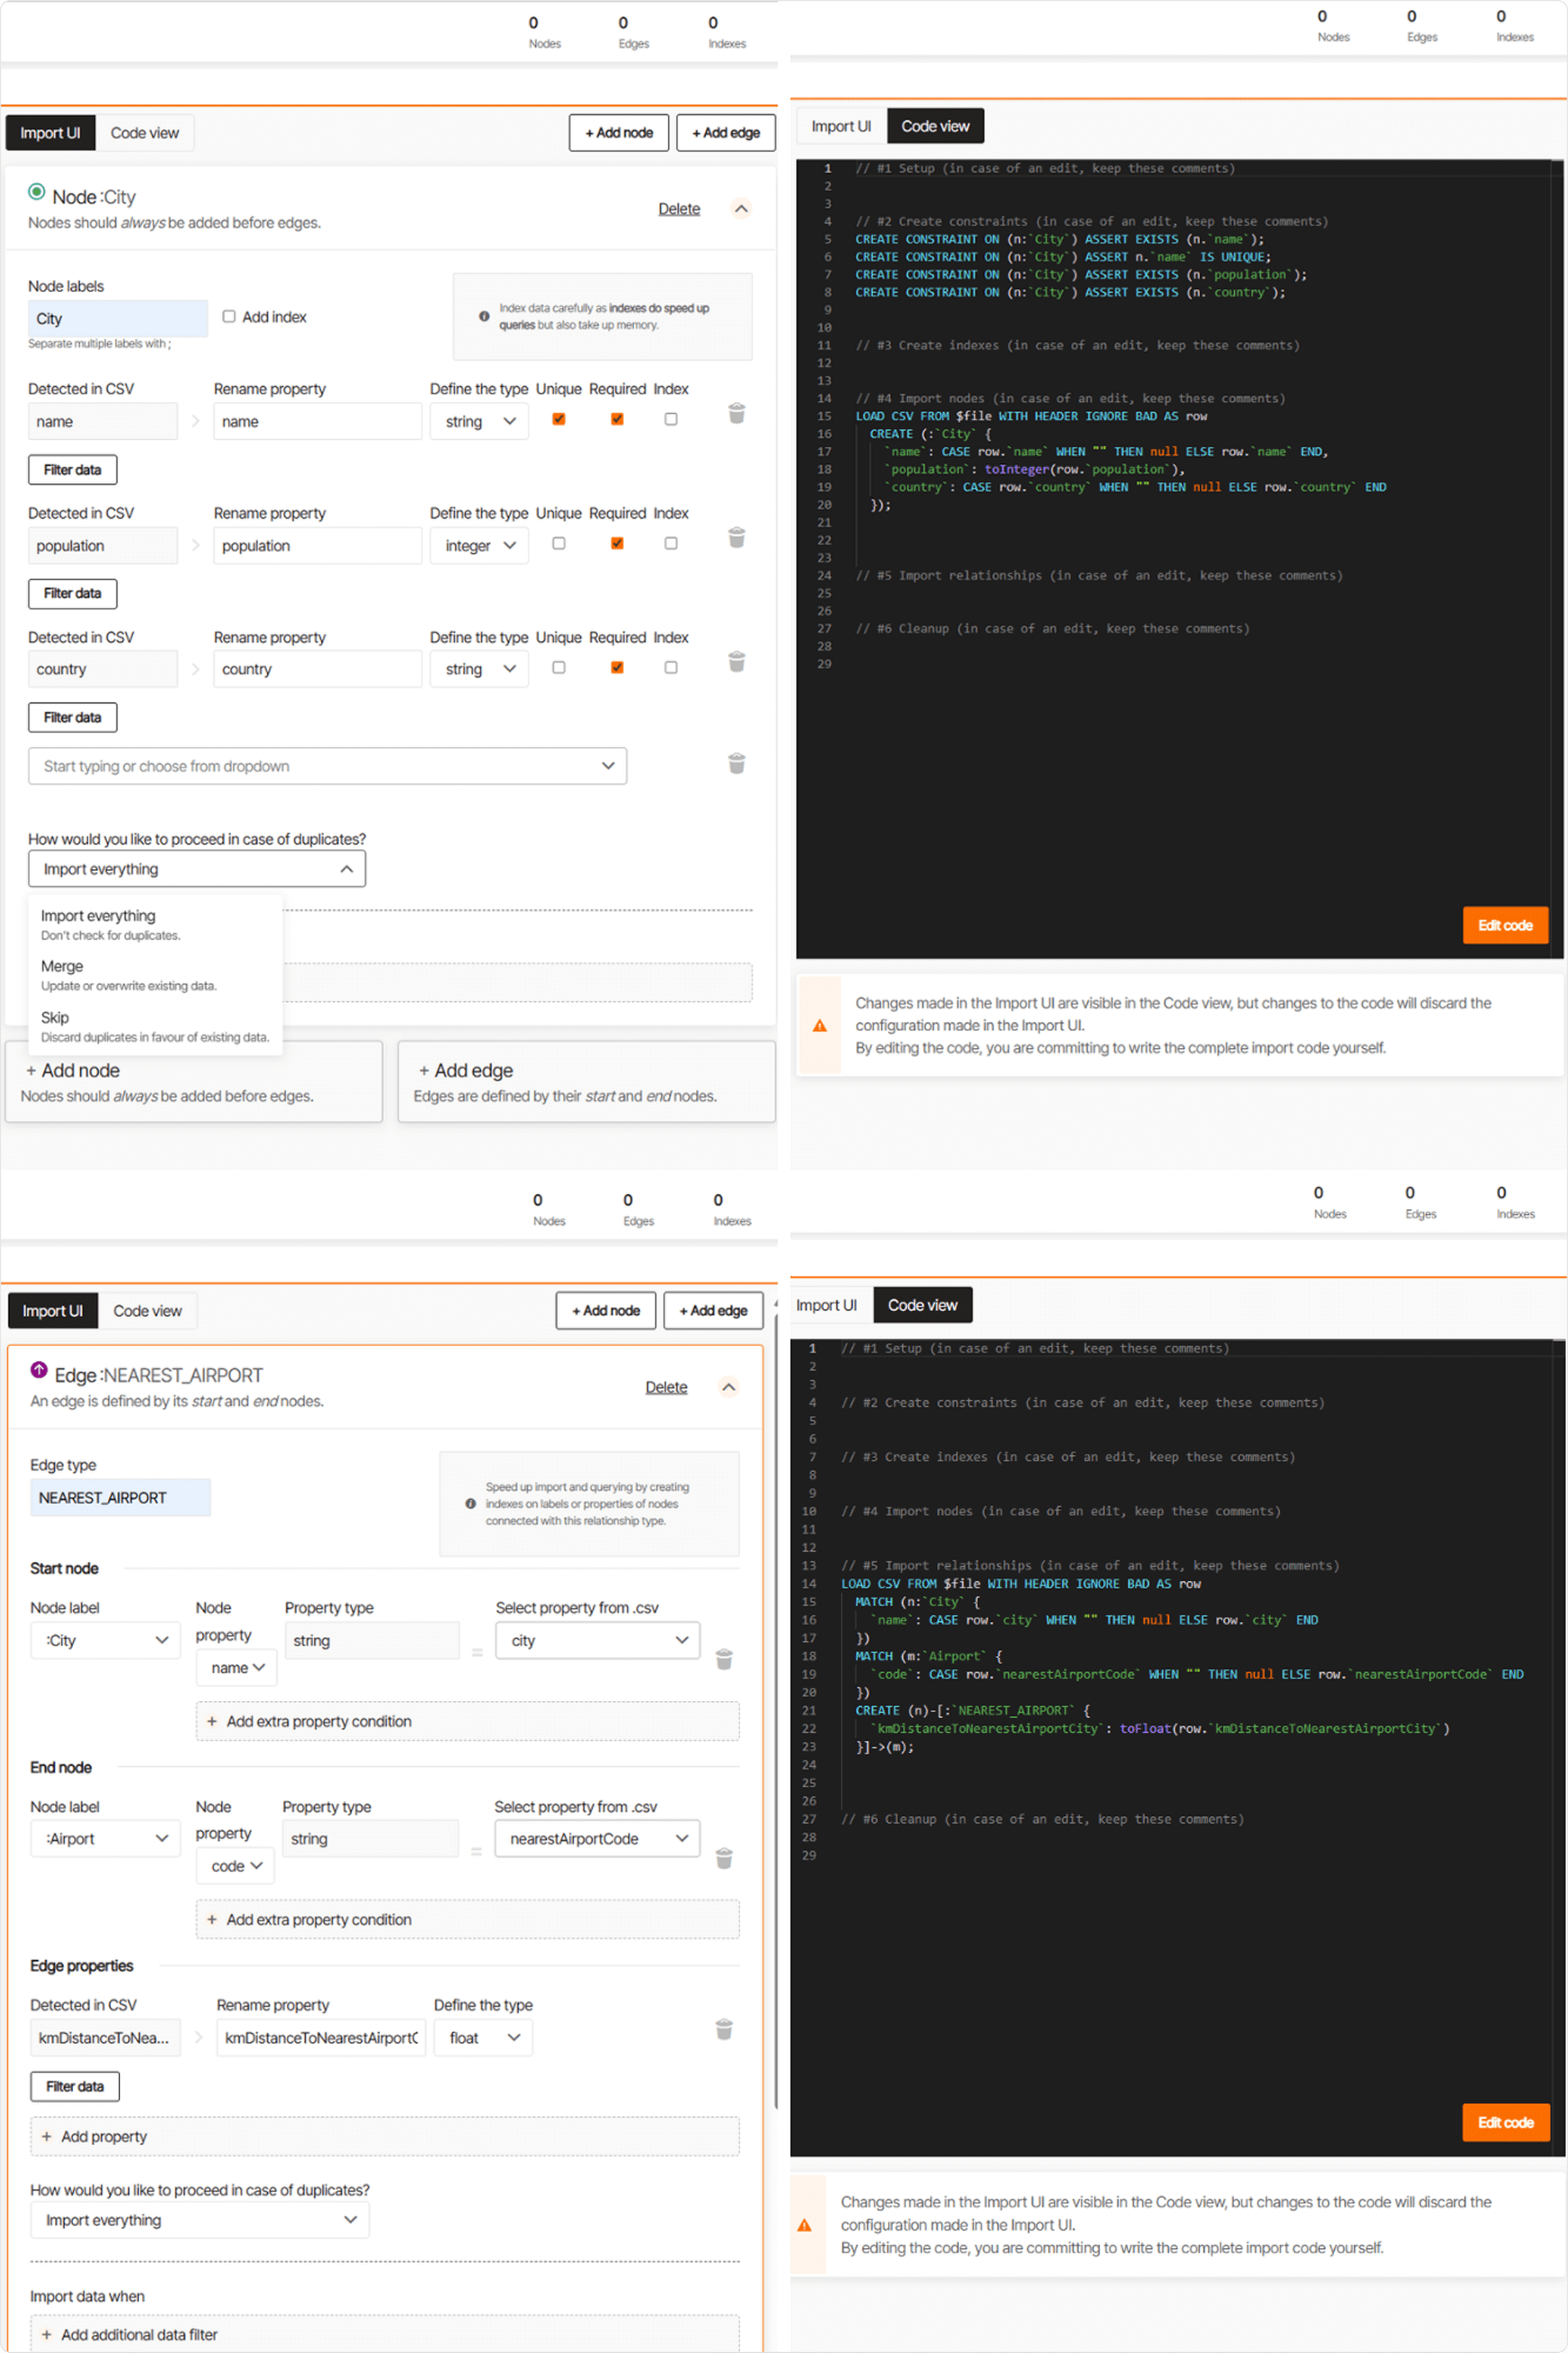Uncheck Required for the country property
1568x2353 pixels.
(x=617, y=667)
